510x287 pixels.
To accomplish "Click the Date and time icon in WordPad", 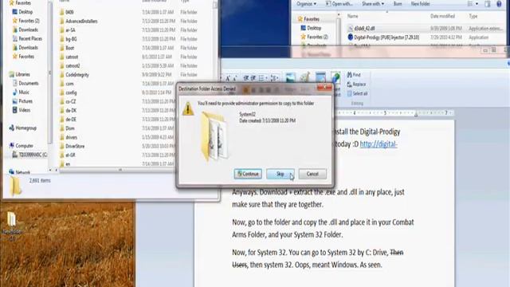I will tap(320, 77).
